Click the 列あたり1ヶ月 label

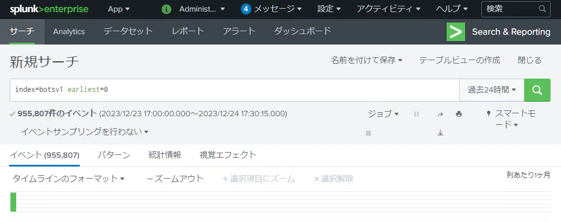click(529, 175)
